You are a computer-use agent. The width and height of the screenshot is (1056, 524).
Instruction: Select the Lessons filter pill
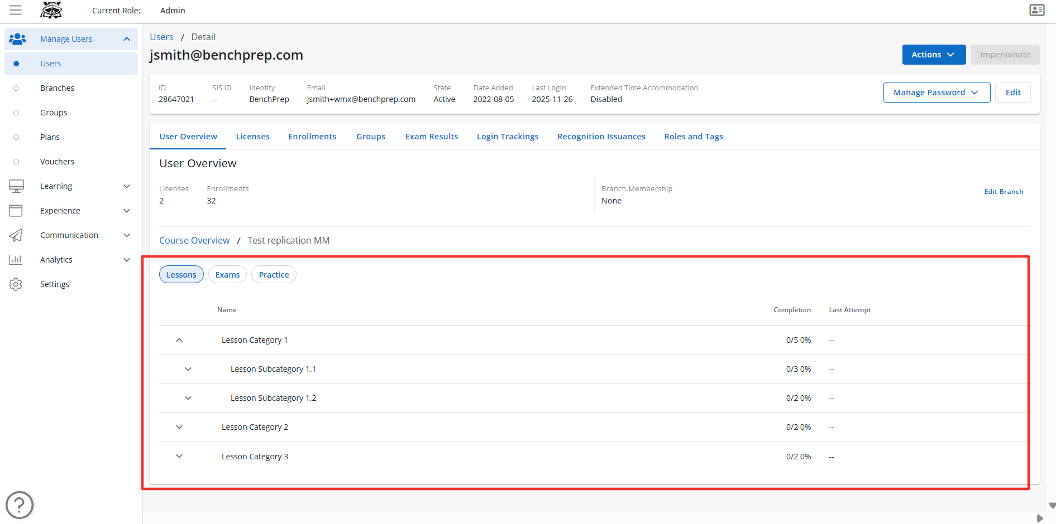tap(181, 275)
